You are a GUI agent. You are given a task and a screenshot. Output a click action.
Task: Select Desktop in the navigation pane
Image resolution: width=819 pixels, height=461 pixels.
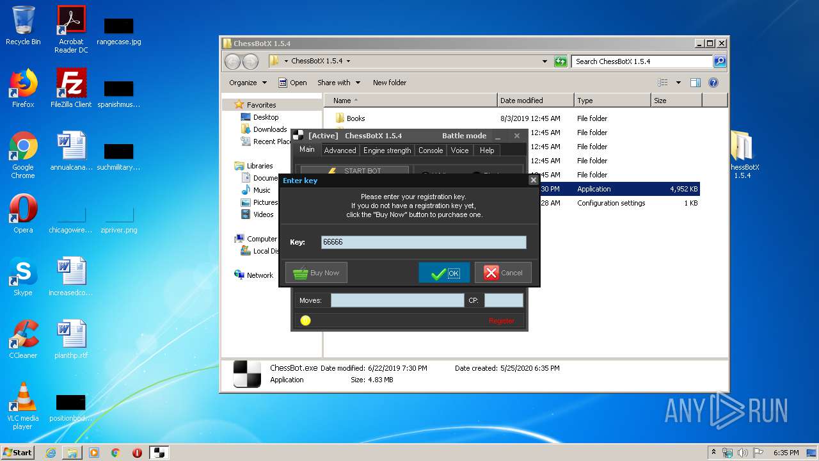[266, 117]
